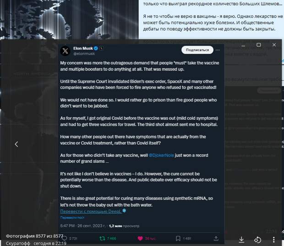The height and width of the screenshot is (246, 284).
Task: Click the blue verified badge next to Elon Musk
Action: tap(96, 48)
